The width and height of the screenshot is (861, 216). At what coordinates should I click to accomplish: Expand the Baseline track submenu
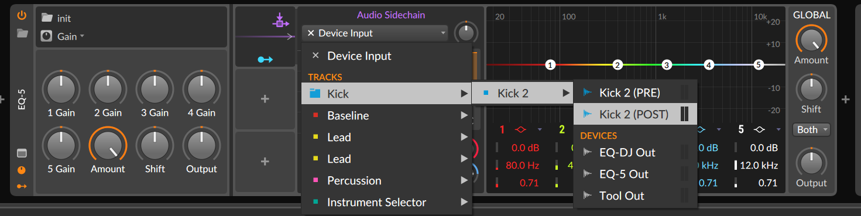click(386, 116)
